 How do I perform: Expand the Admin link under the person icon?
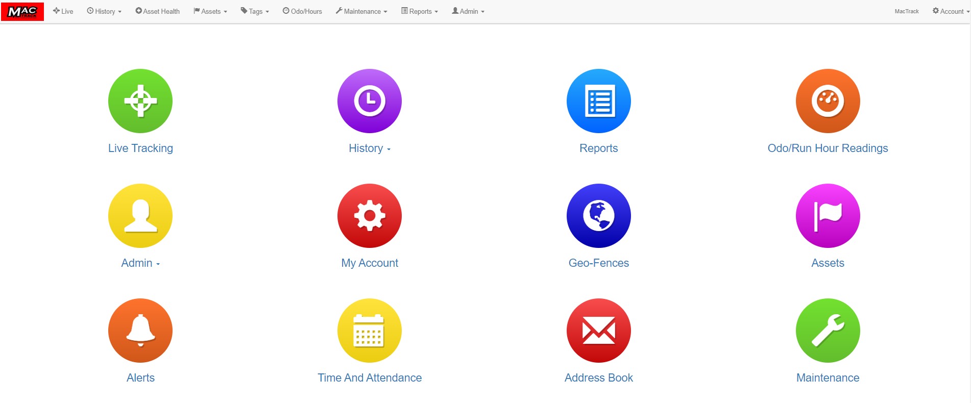click(140, 263)
